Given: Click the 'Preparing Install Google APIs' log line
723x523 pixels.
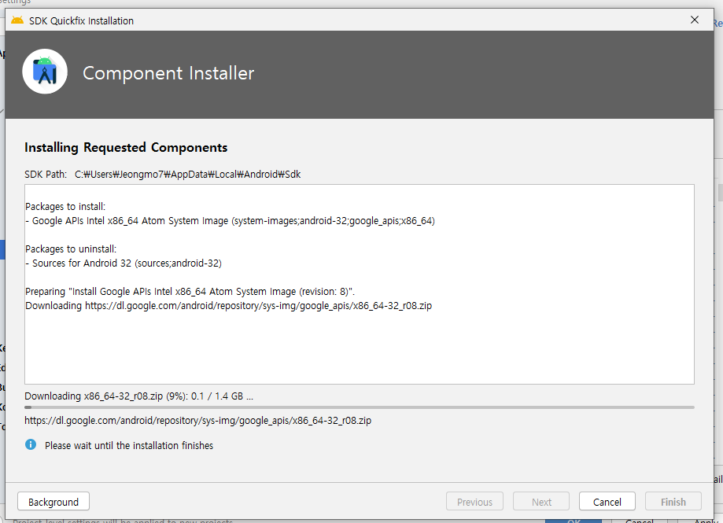Looking at the screenshot, I should point(190,292).
